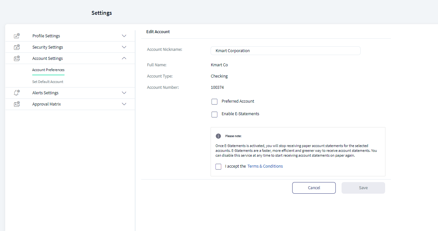Expand Profile Settings chevron
Image resolution: width=438 pixels, height=231 pixels.
click(x=124, y=36)
